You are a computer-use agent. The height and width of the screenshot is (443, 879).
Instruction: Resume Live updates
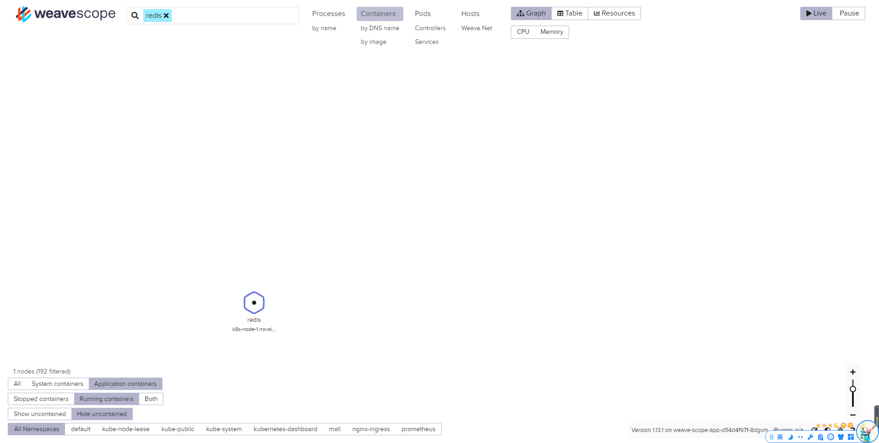pos(816,13)
